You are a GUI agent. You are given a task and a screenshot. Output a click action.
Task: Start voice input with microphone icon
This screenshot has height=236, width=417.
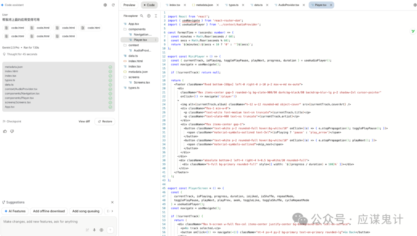click(x=94, y=230)
